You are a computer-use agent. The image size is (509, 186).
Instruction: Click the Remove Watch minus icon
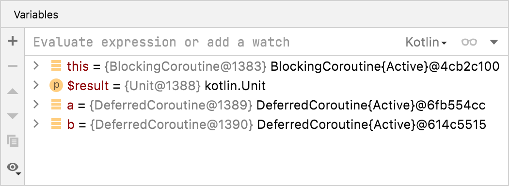13,66
